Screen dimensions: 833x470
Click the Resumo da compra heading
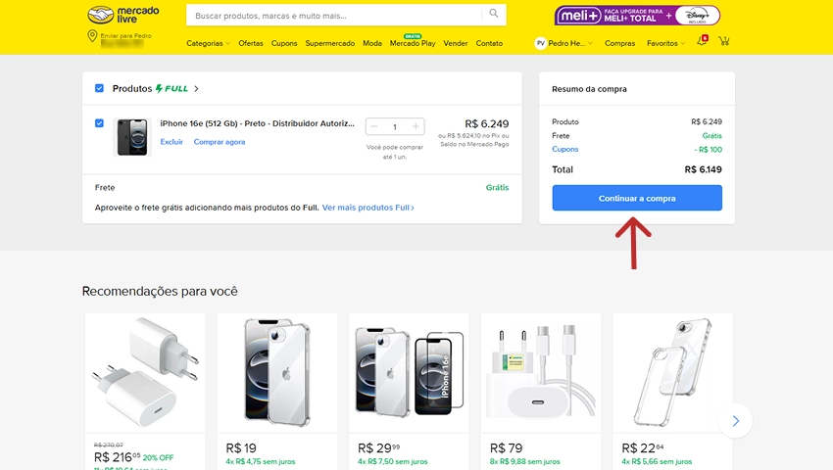589,89
